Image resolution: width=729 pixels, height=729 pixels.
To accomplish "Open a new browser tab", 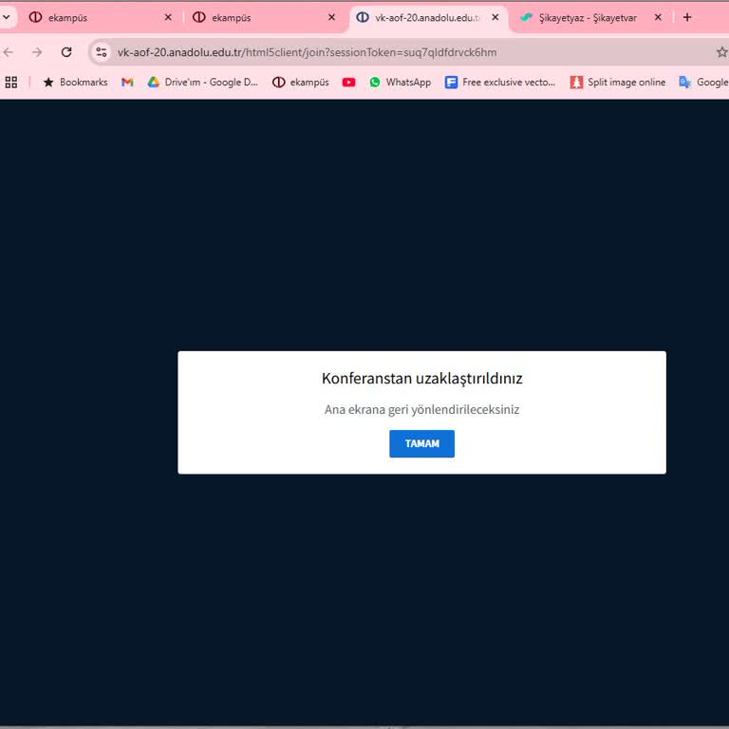I will (x=687, y=18).
